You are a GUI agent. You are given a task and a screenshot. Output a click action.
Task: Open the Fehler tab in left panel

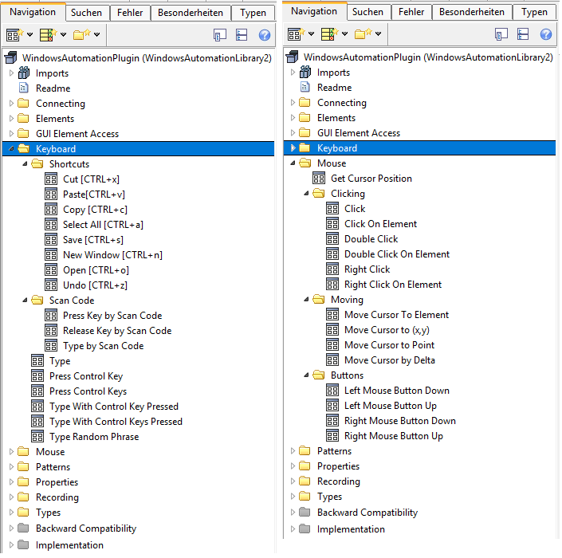(x=129, y=13)
